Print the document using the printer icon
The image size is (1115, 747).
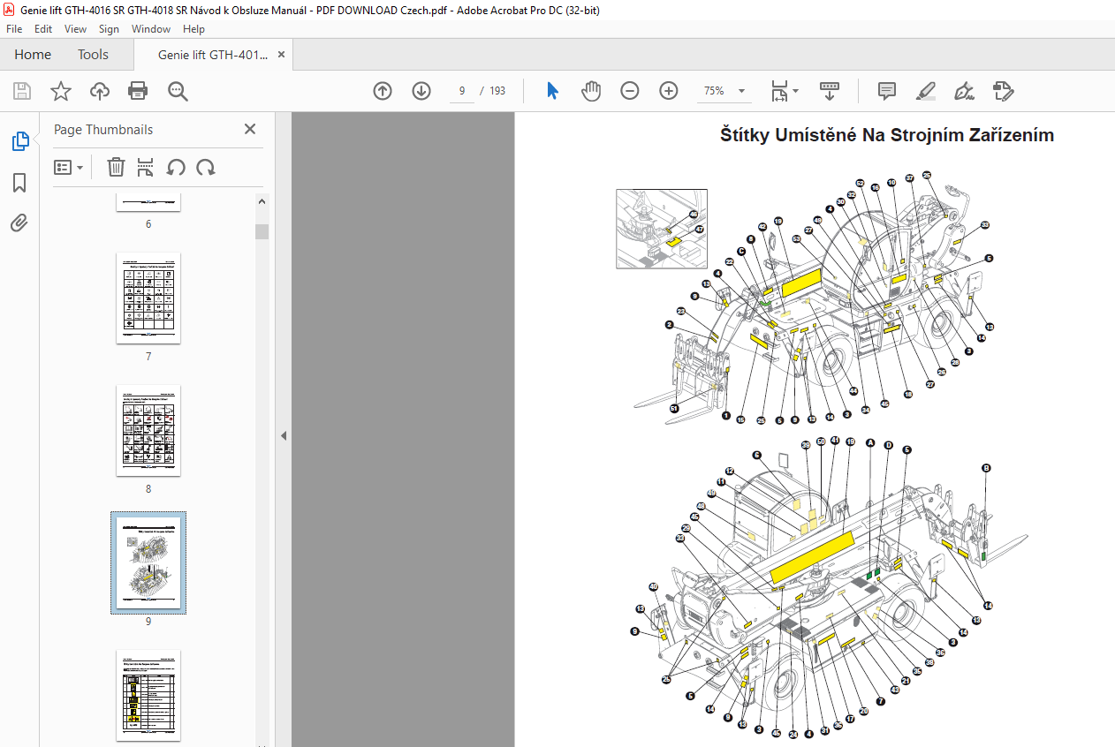coord(138,91)
